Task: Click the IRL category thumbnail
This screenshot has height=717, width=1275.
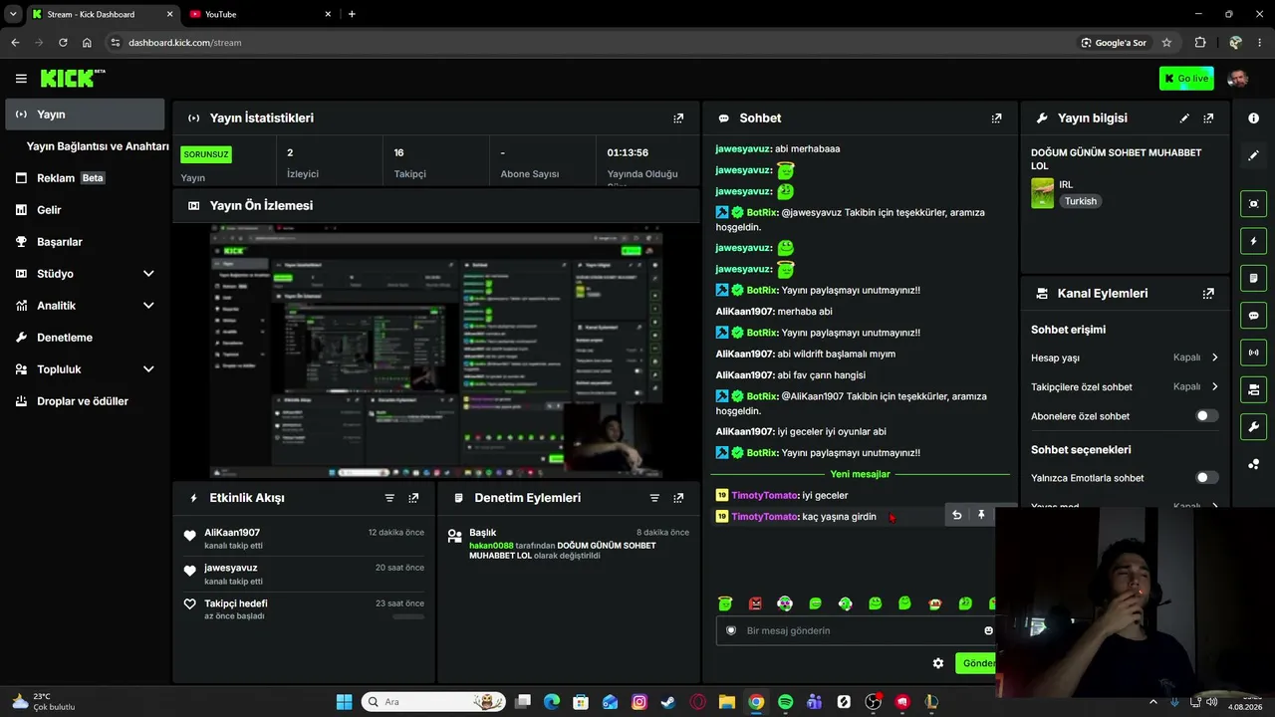Action: click(x=1042, y=193)
